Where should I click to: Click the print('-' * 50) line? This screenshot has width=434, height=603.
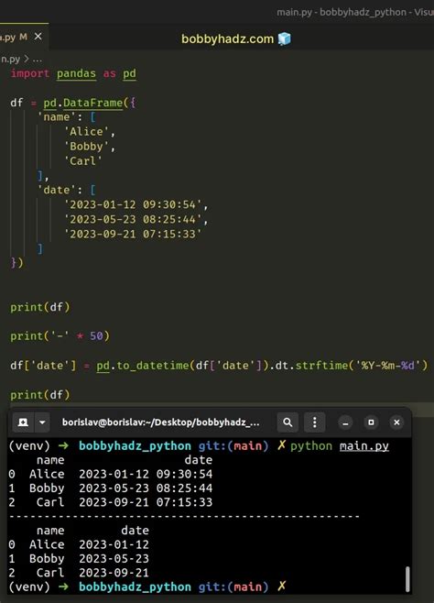60,336
